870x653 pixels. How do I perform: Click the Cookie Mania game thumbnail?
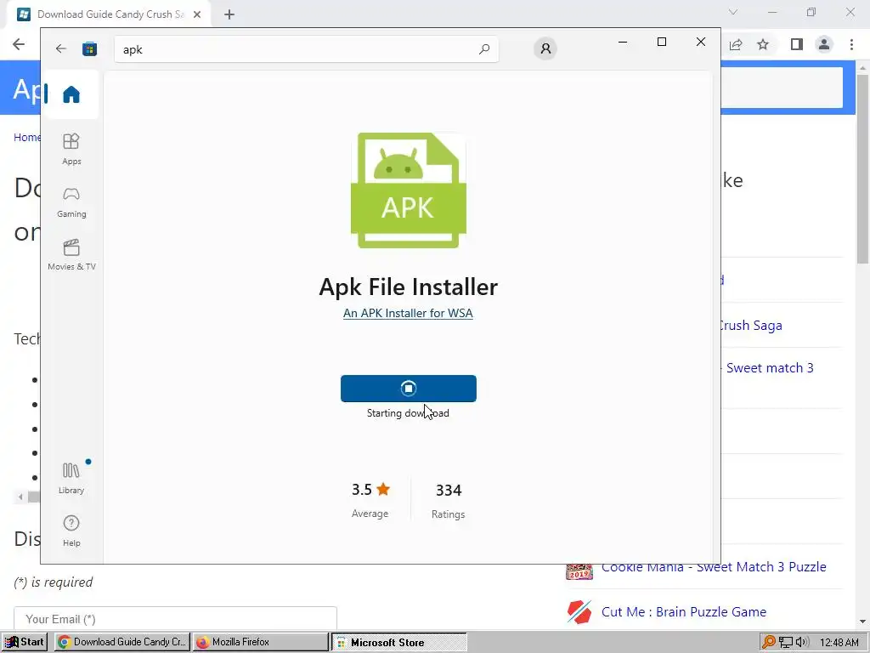579,571
